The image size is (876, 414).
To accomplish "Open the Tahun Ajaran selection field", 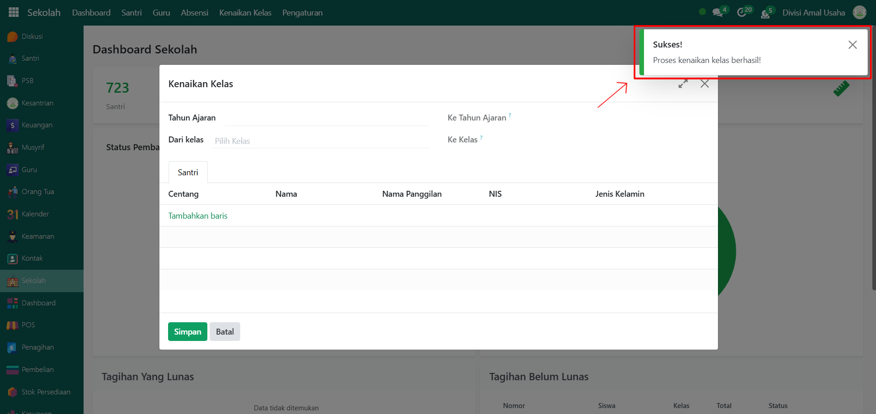I will (327, 118).
